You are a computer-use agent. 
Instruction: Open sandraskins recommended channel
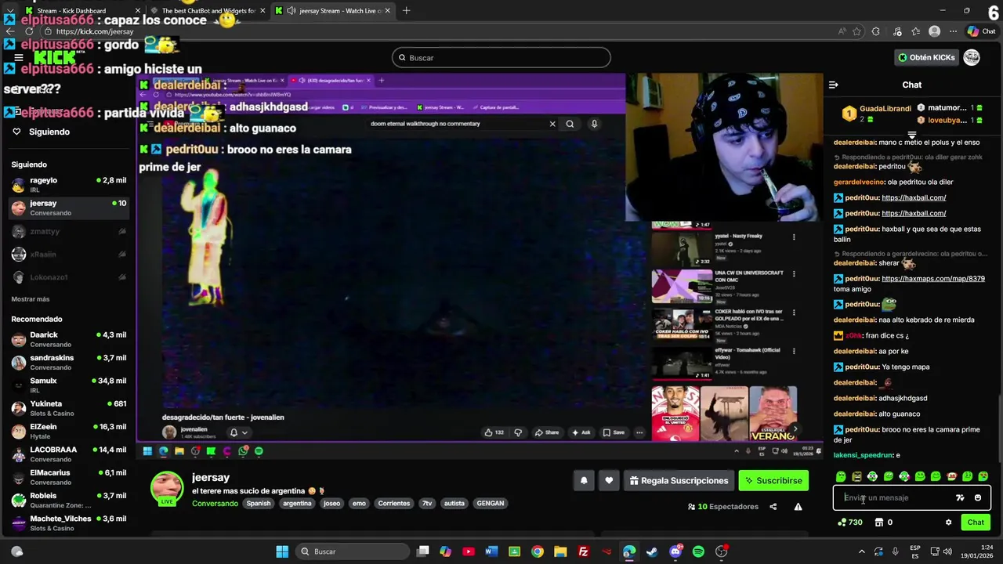[x=69, y=362]
